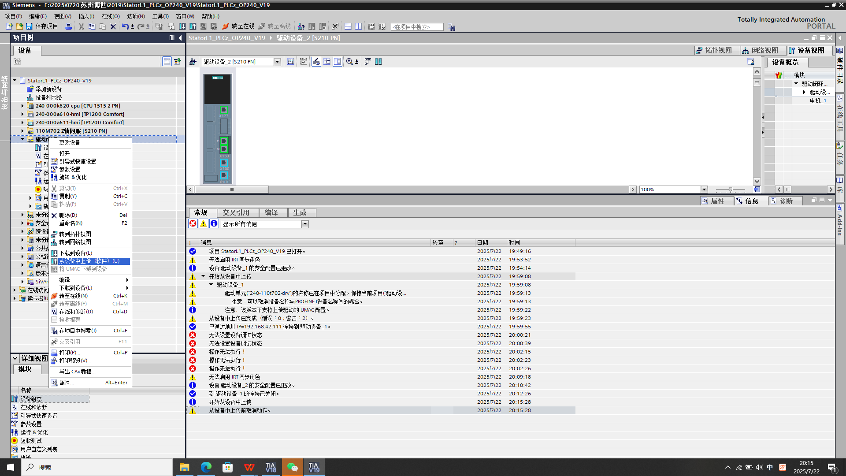846x476 pixels.
Task: Click project tree details view icon
Action: coord(167,62)
